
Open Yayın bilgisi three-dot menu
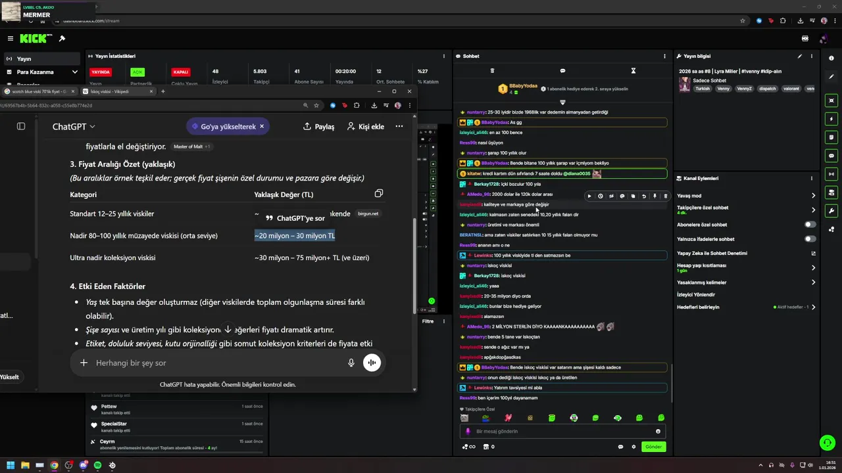[x=813, y=56]
